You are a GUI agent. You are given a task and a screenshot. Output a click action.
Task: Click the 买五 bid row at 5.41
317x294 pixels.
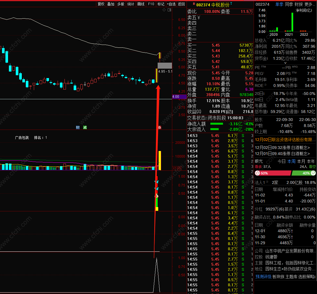click(220, 67)
